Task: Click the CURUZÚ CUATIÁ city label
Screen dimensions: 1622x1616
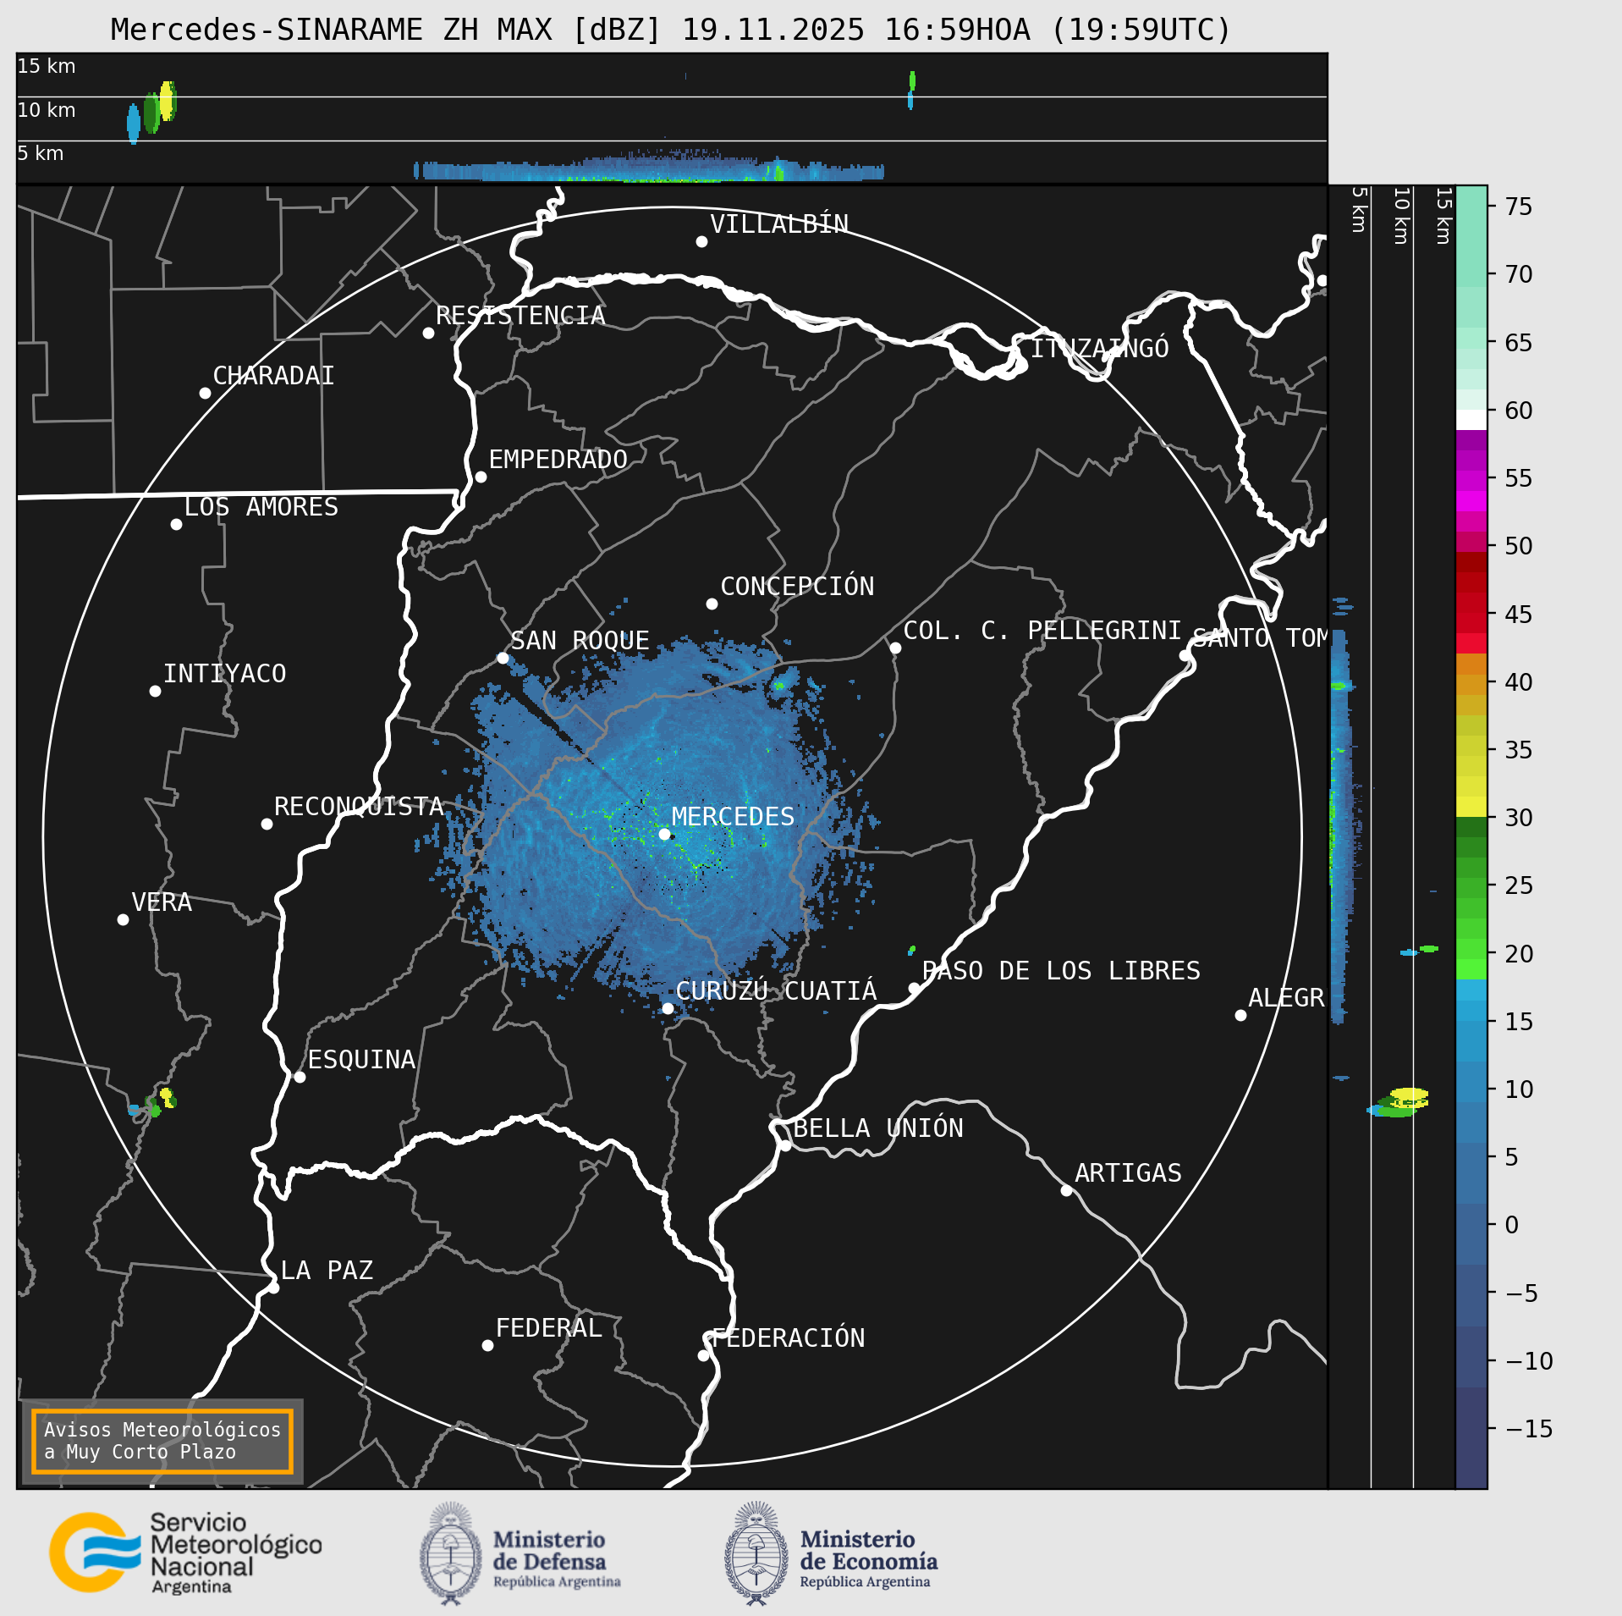Action: [x=776, y=990]
